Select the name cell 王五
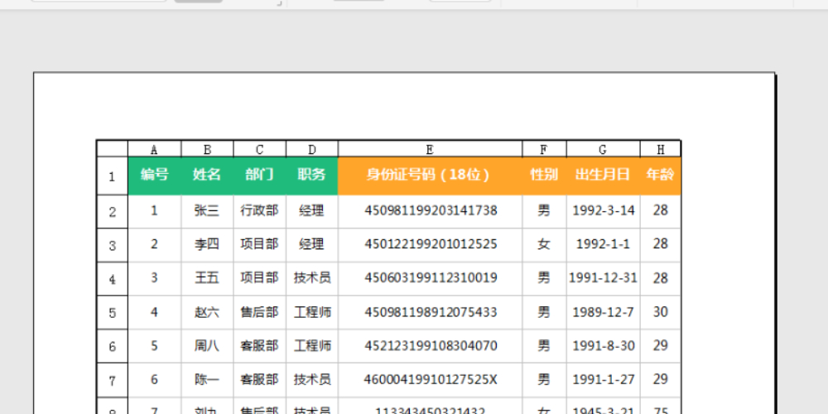This screenshot has width=828, height=414. click(x=207, y=278)
